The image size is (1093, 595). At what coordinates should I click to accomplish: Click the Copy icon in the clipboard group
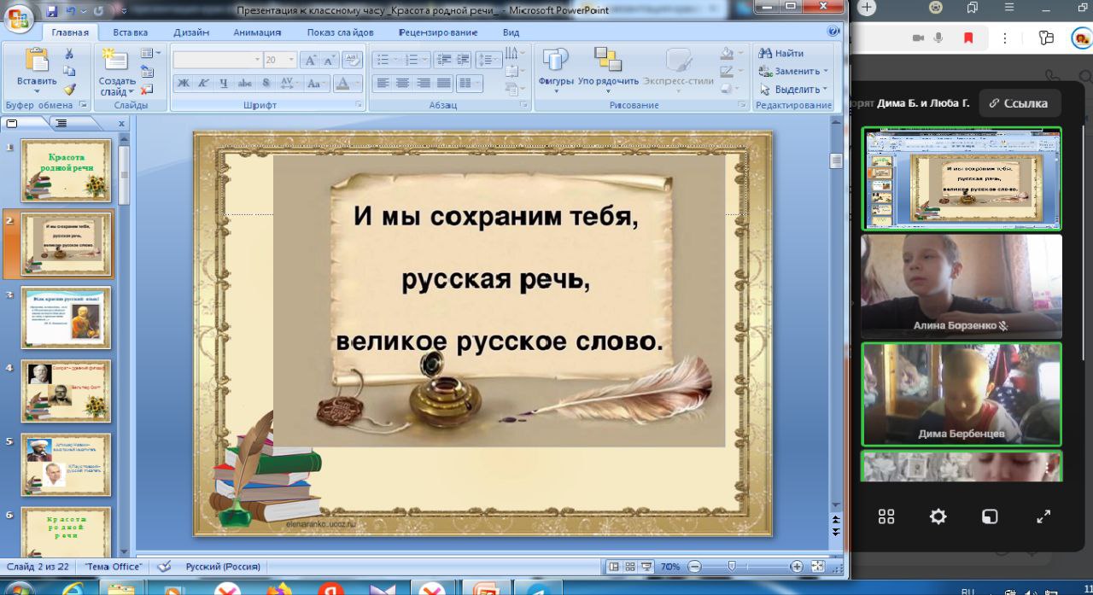pyautogui.click(x=69, y=71)
